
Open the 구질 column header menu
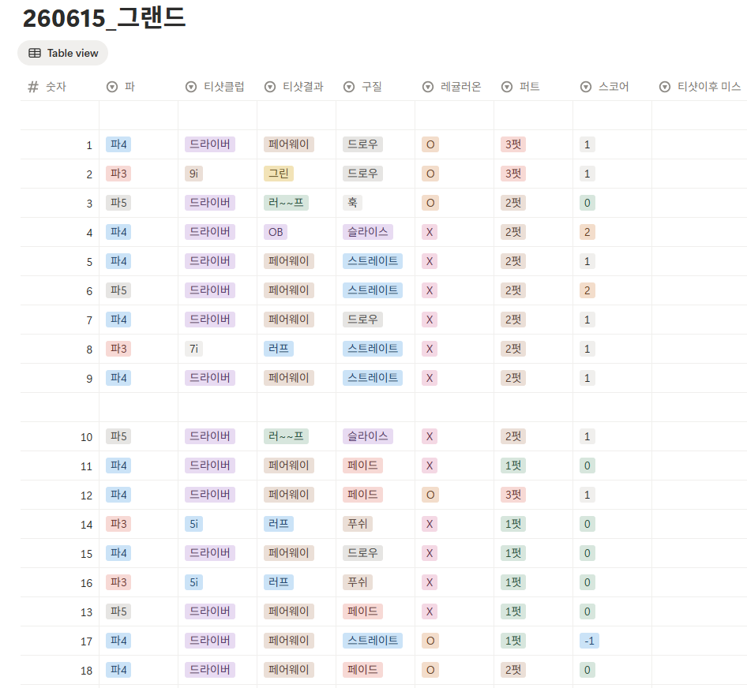coord(376,87)
